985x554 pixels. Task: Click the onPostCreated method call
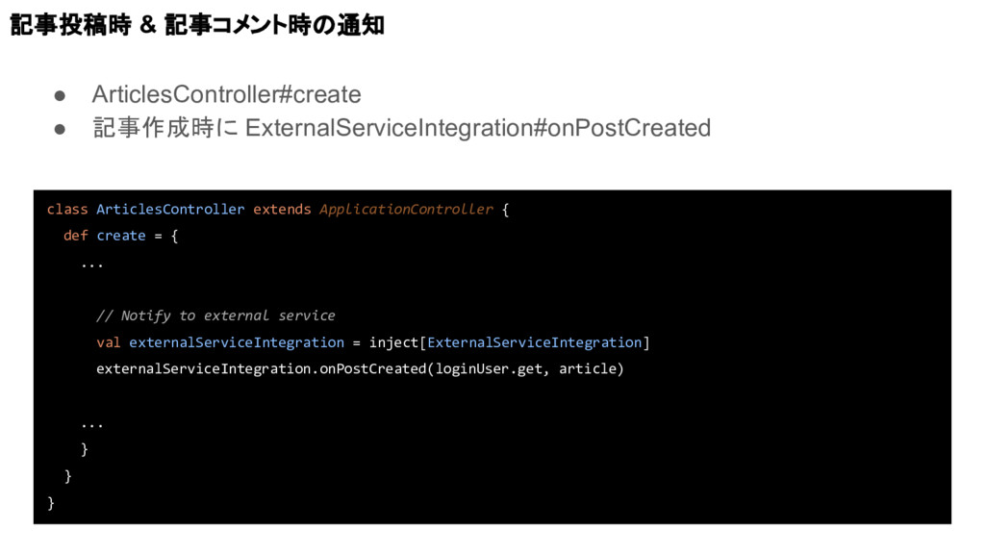click(x=373, y=368)
